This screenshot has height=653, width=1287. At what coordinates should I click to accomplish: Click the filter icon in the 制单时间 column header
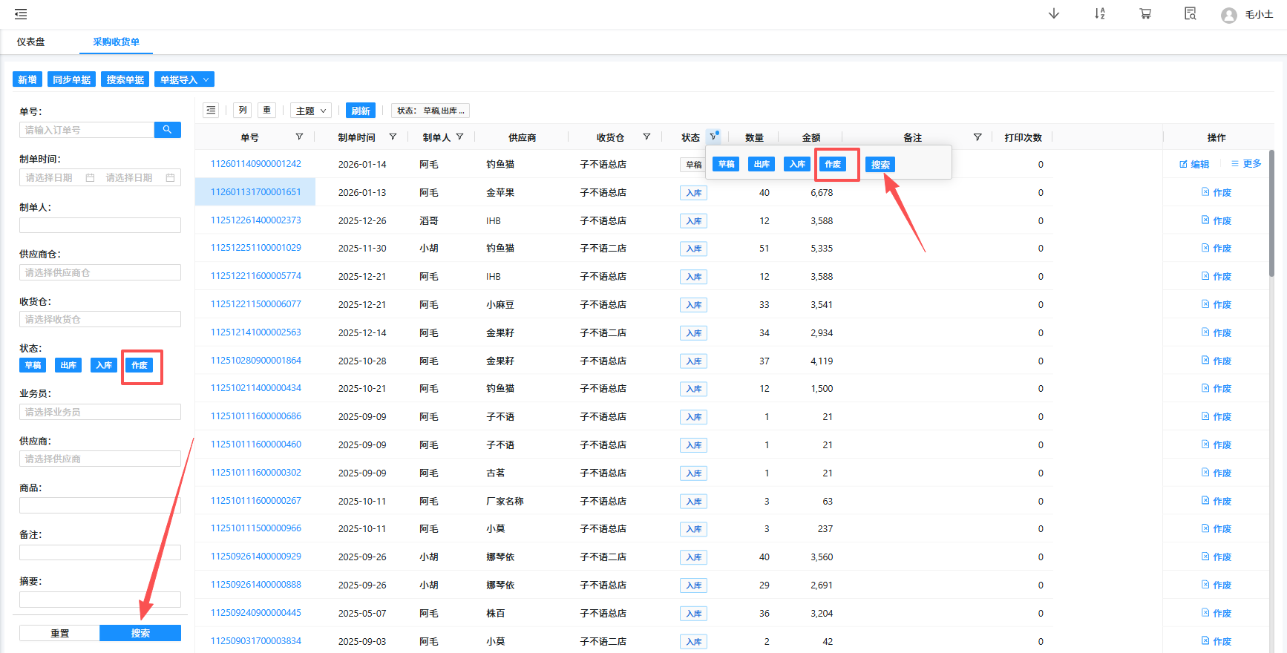click(393, 137)
